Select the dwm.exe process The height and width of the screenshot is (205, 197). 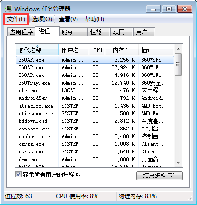click(95, 159)
